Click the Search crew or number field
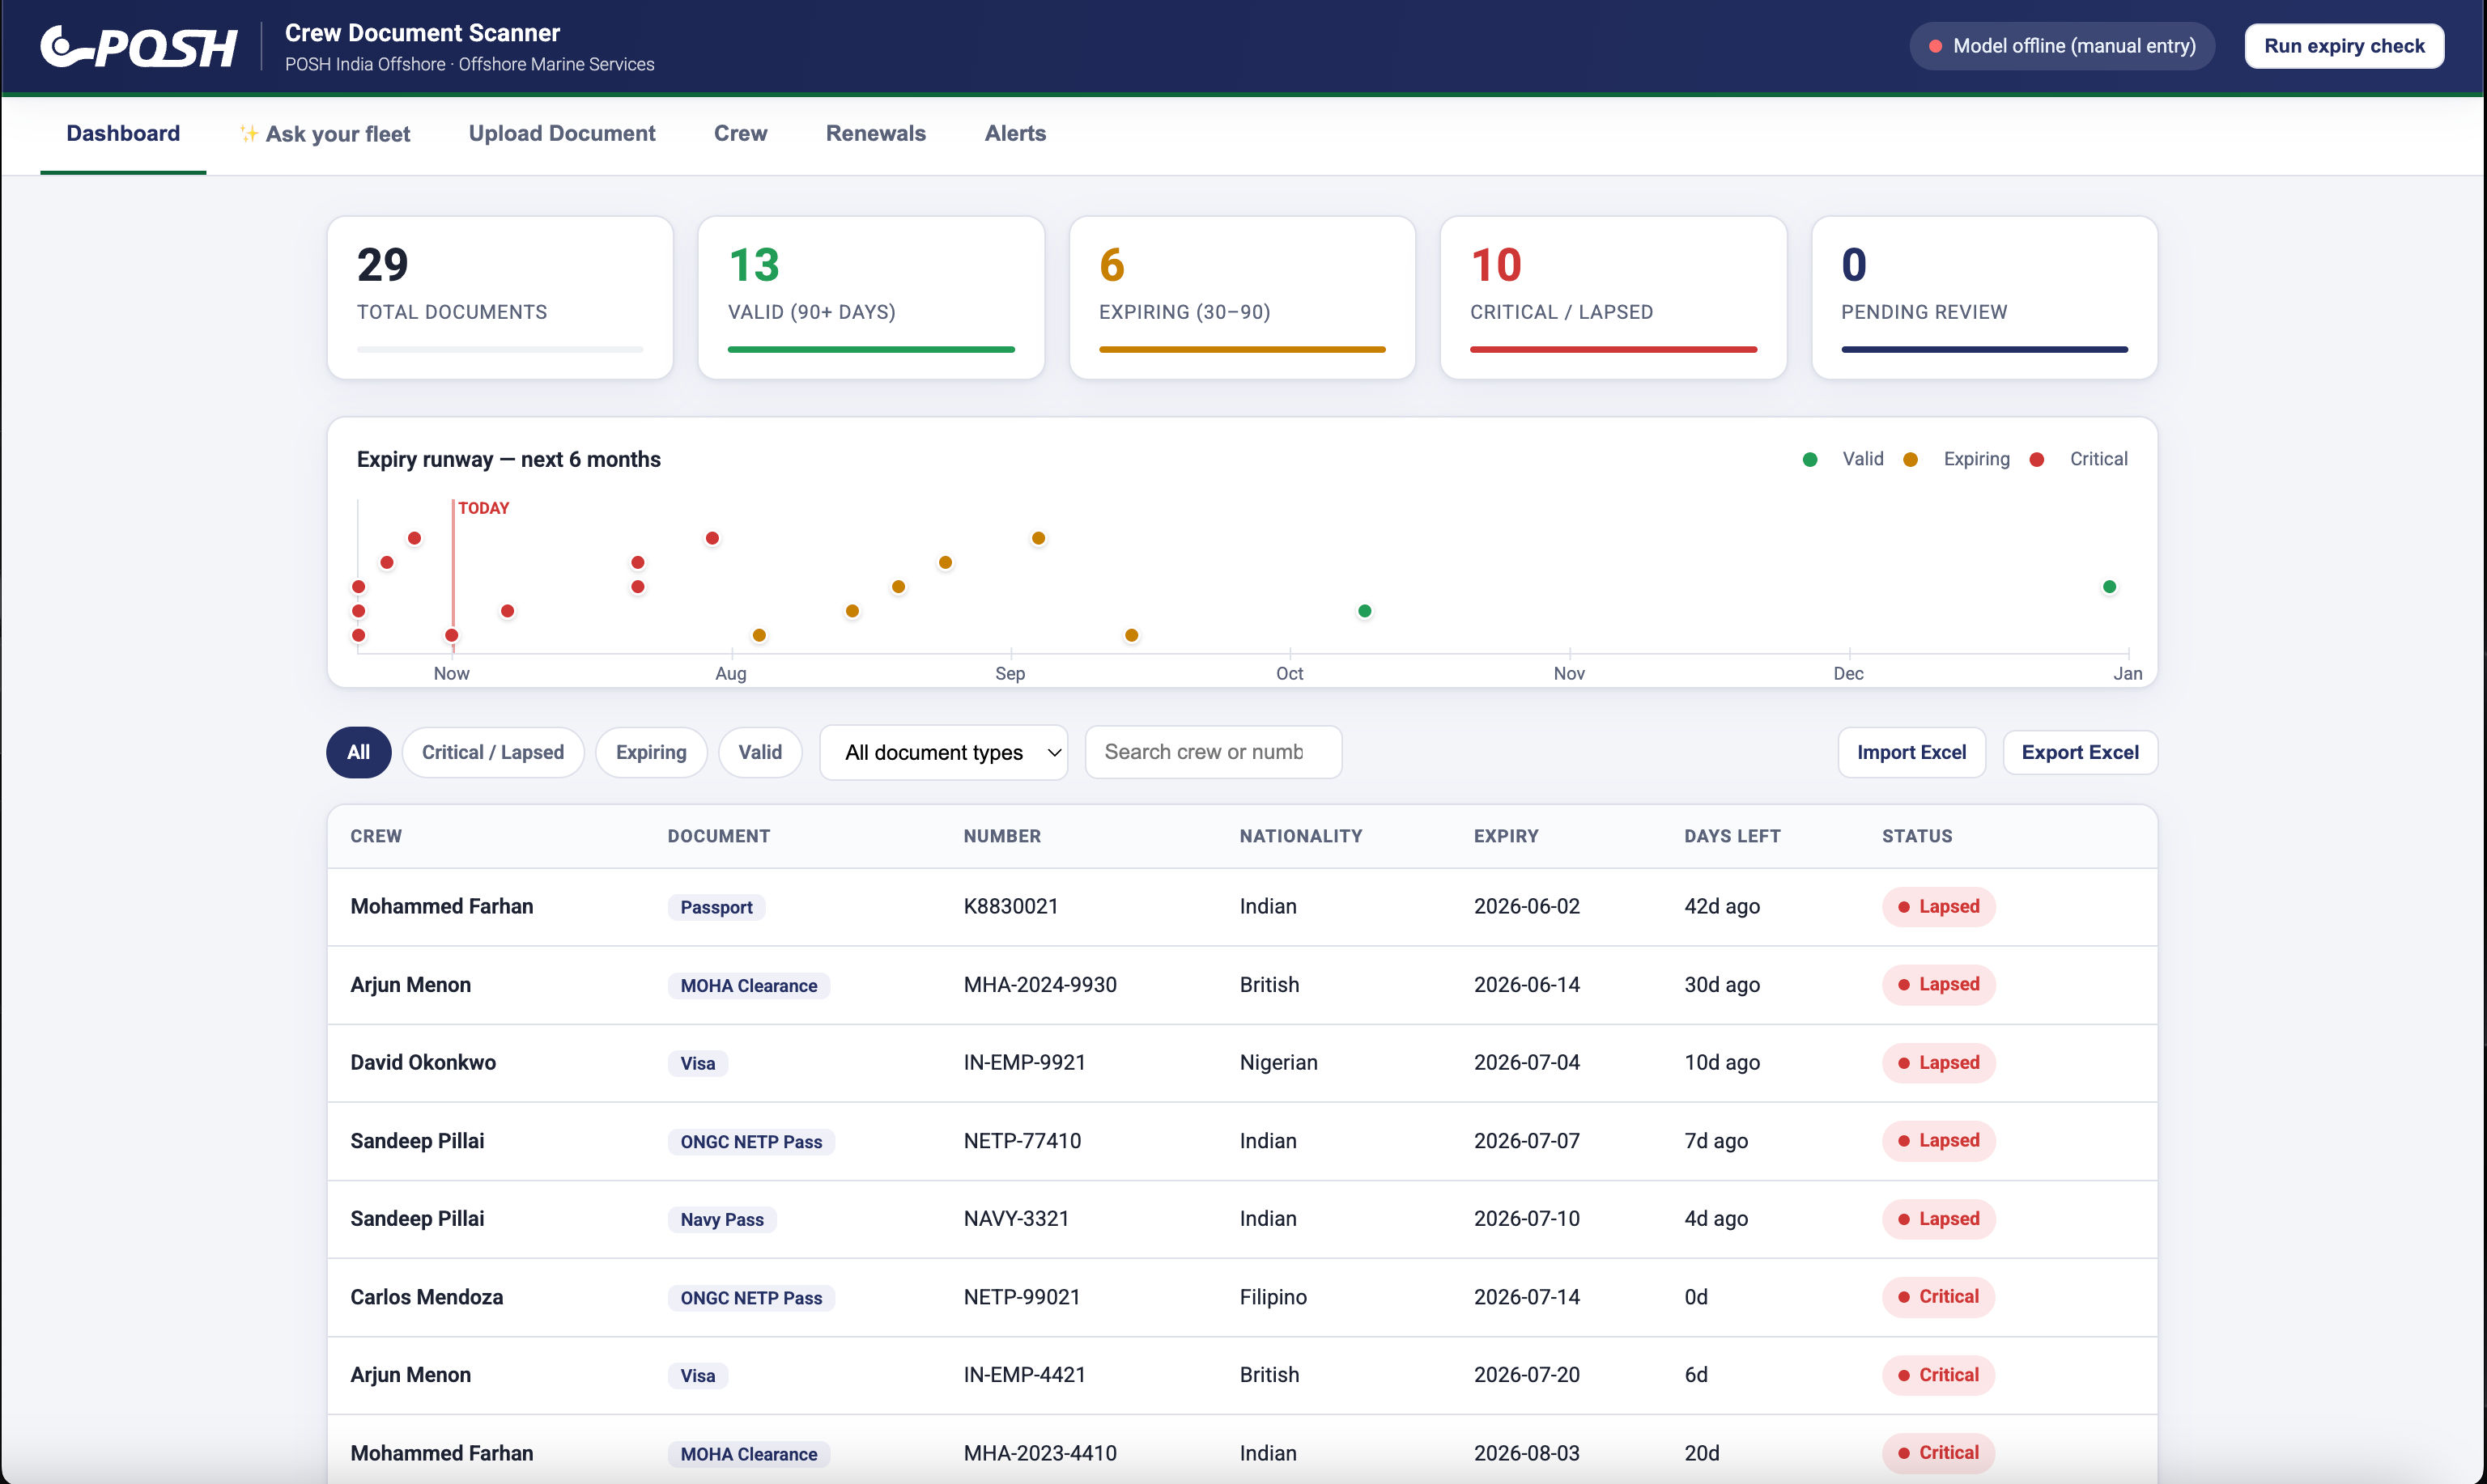 coord(1214,752)
